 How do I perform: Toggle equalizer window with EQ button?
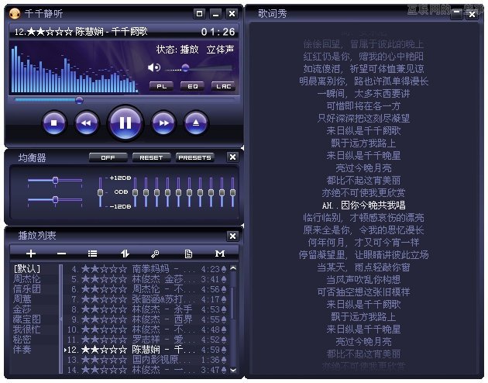click(x=192, y=86)
